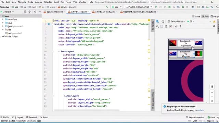Expand the manifests folder
Viewport: 219px width, 123px height.
point(3,19)
